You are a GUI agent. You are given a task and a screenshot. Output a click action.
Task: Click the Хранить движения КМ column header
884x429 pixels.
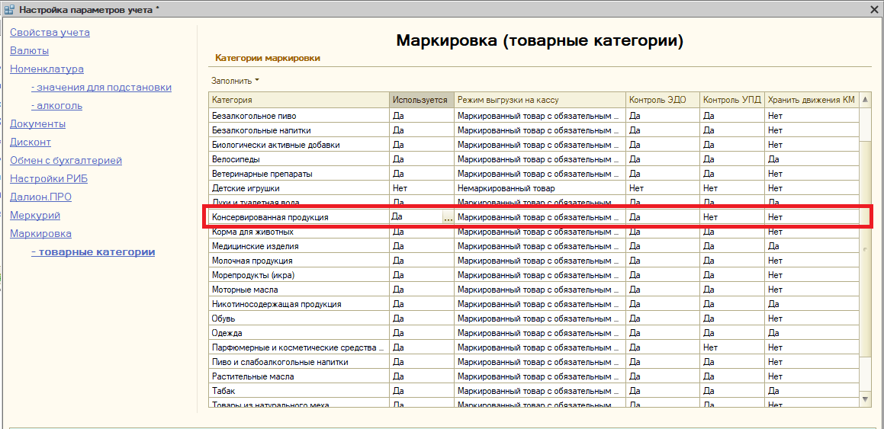(811, 100)
